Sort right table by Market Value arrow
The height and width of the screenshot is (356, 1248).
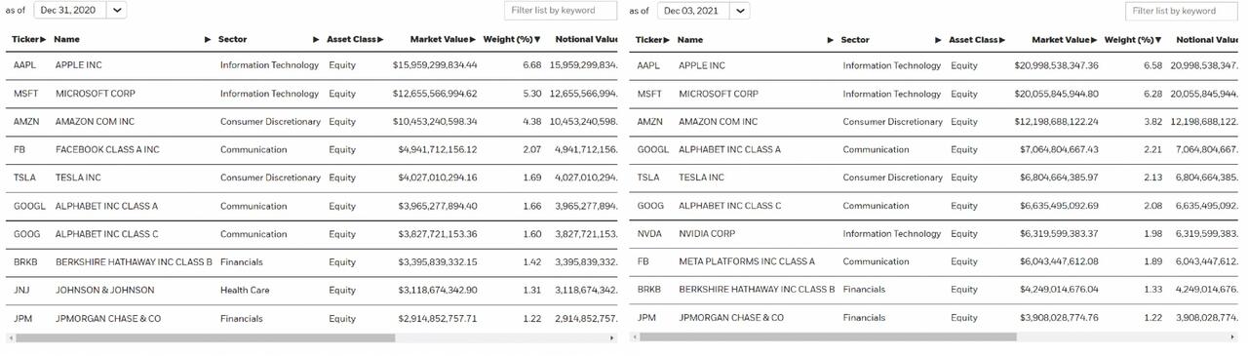(x=1095, y=40)
